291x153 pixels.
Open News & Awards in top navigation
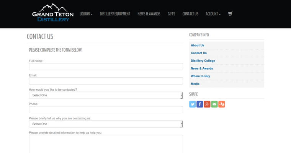(149, 14)
